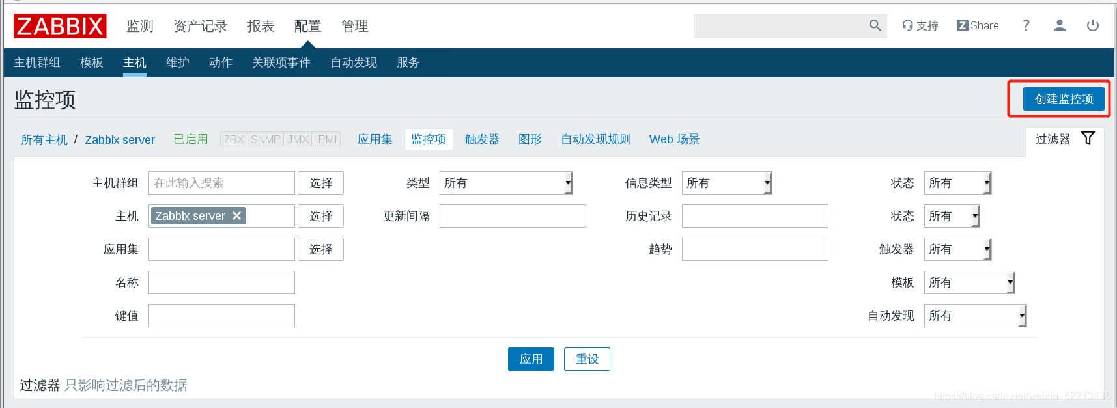Select the 主机 submenu item
The width and height of the screenshot is (1117, 408).
coord(135,62)
